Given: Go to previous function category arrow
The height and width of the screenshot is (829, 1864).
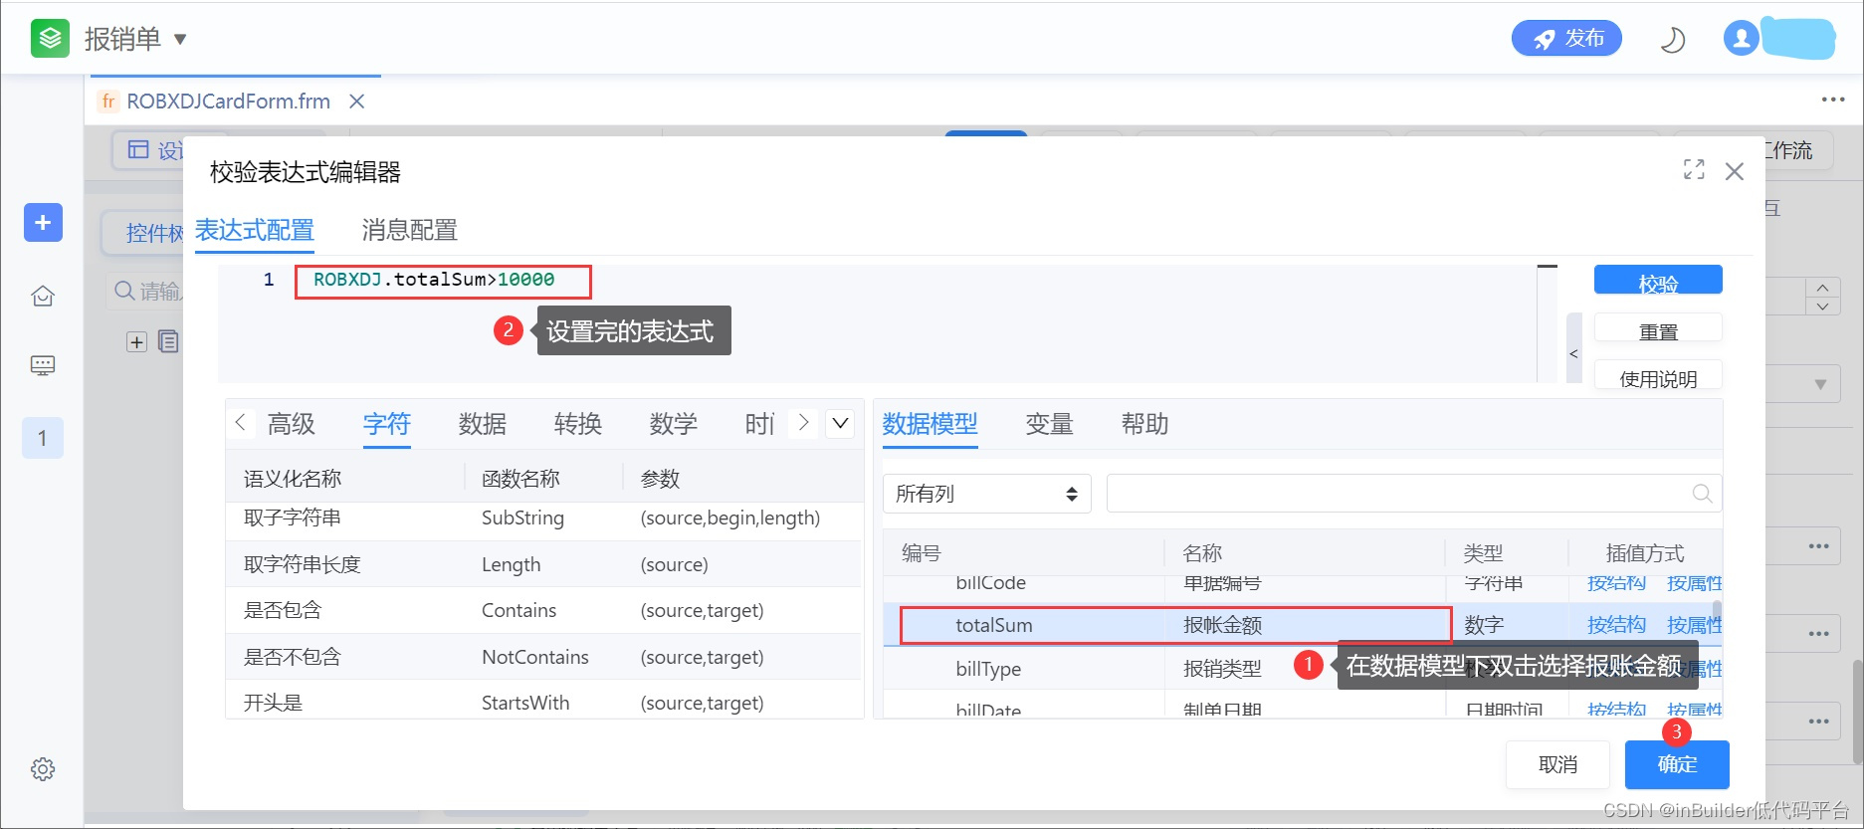Looking at the screenshot, I should point(240,423).
